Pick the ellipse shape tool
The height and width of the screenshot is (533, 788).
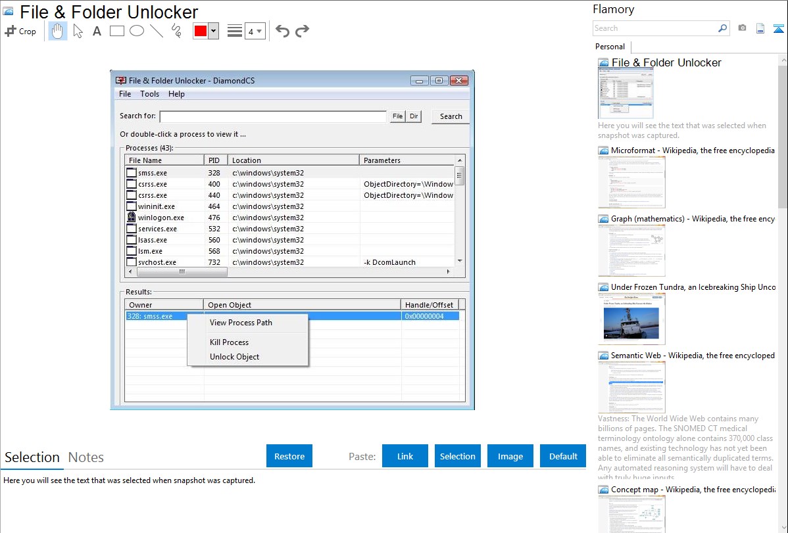[x=137, y=31]
